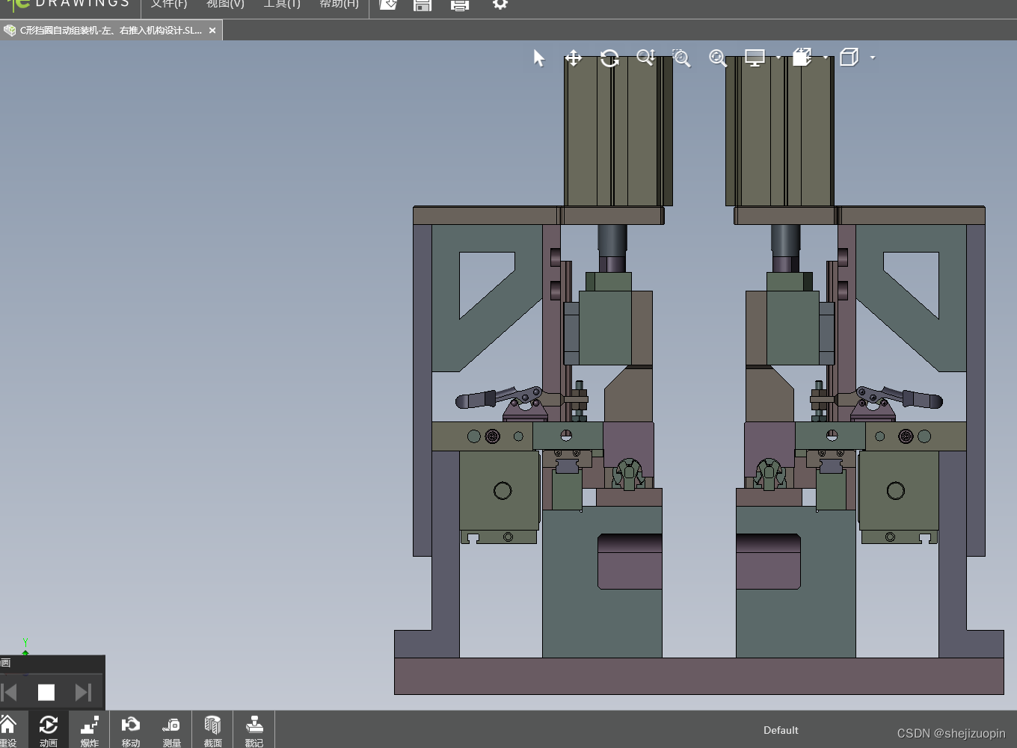This screenshot has width=1017, height=748.
Task: Expand the display monitor dropdown arrow
Action: coord(778,58)
